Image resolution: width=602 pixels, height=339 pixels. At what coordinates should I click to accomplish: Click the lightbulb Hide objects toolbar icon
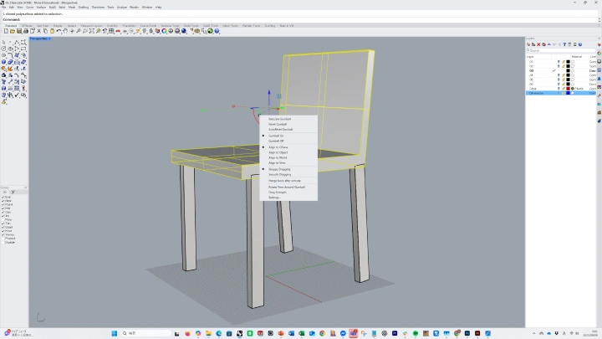click(x=145, y=31)
